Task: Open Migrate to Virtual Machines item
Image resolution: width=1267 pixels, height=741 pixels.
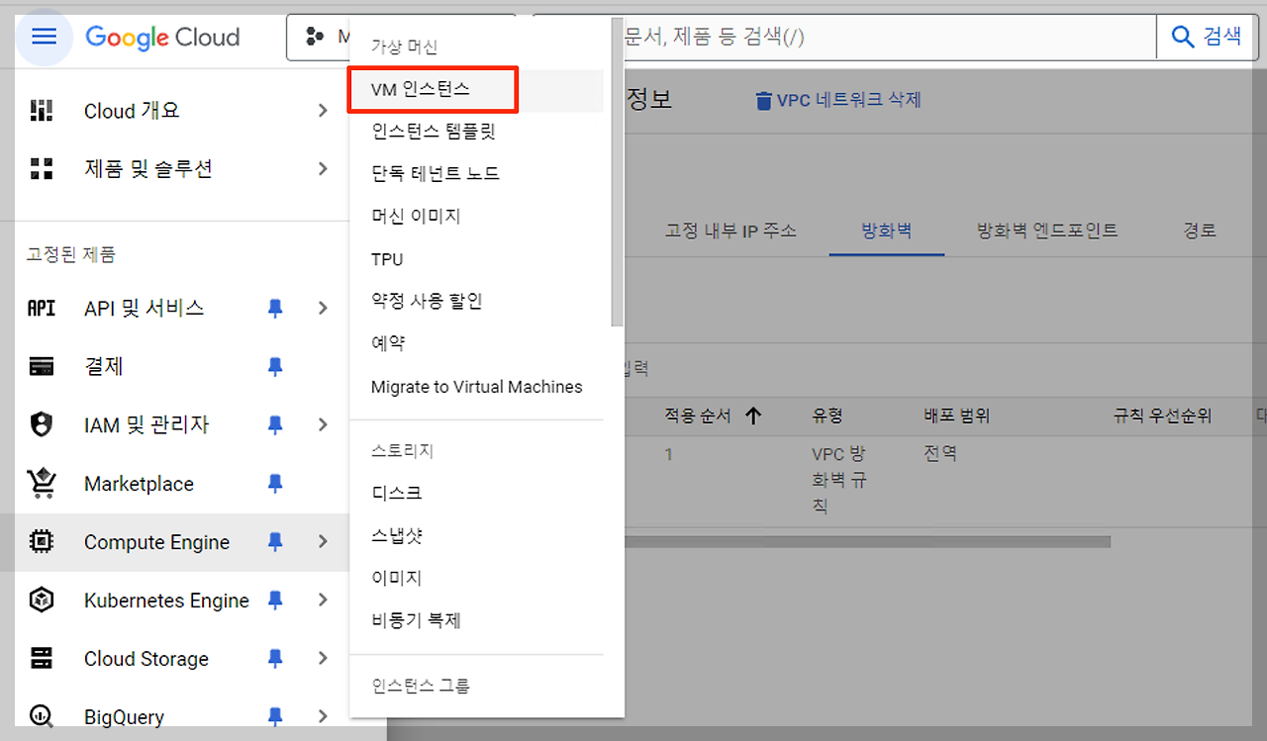Action: 476,387
